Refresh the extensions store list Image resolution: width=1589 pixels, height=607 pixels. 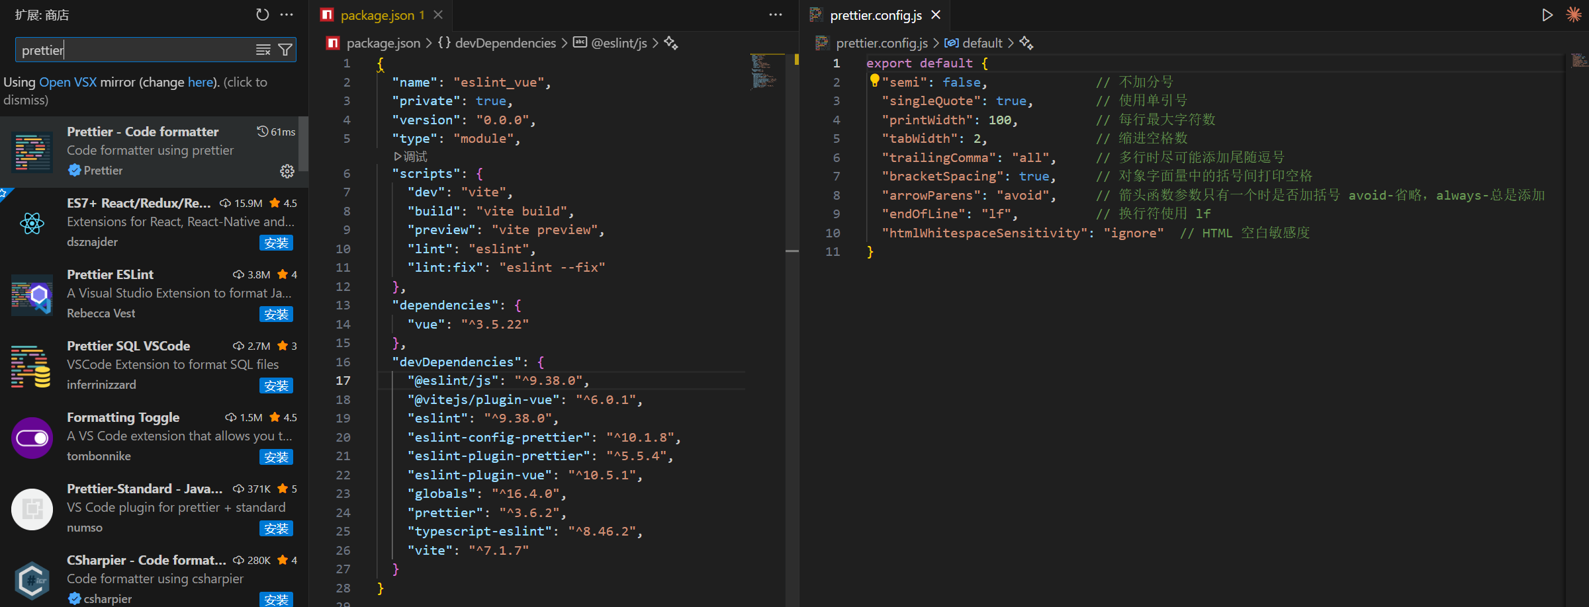tap(262, 15)
